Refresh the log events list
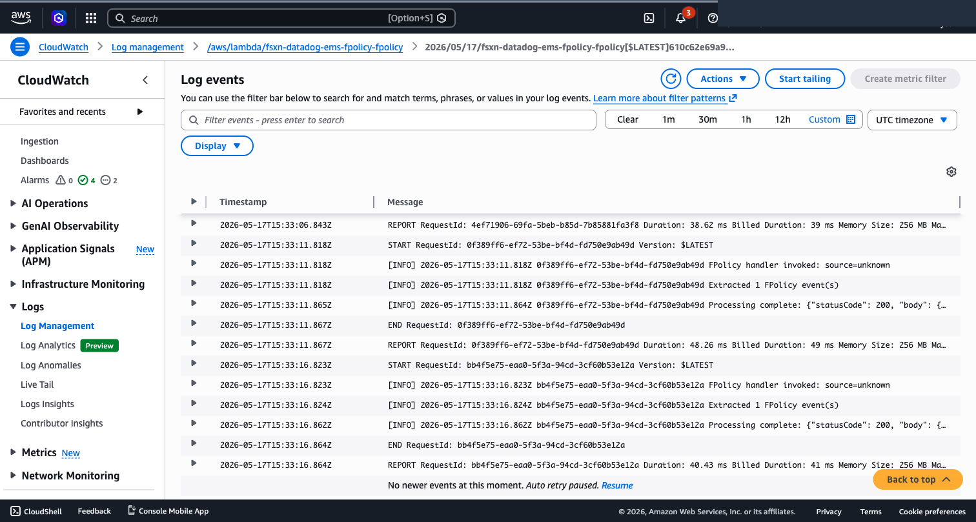This screenshot has height=522, width=976. coord(671,79)
